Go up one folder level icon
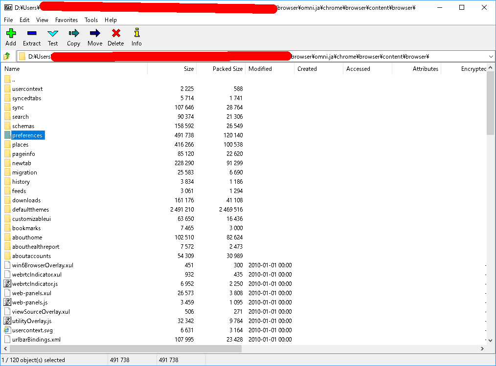The width and height of the screenshot is (496, 366). pyautogui.click(x=7, y=57)
